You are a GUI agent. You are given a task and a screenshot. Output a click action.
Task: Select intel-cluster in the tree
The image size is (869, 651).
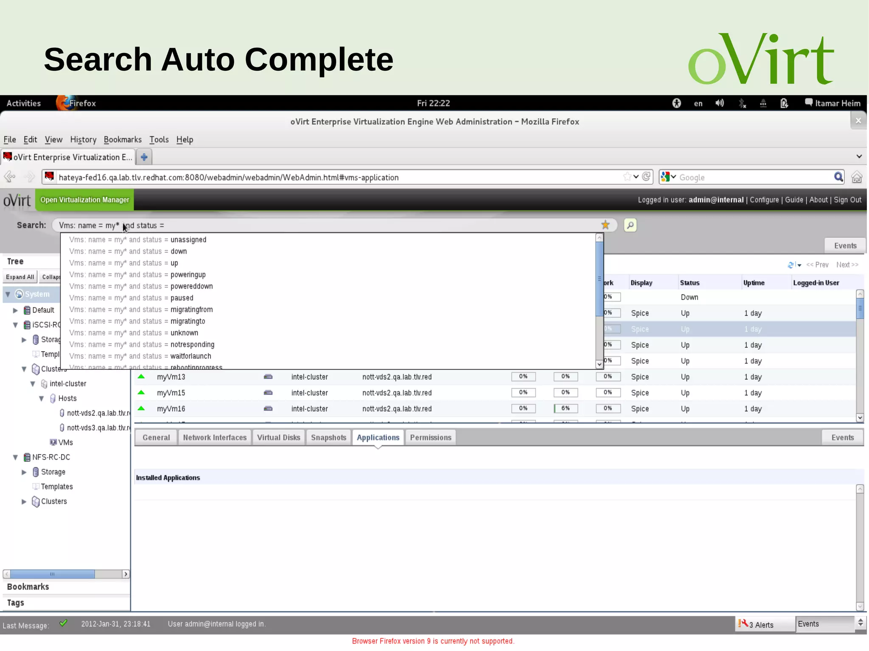(x=68, y=383)
